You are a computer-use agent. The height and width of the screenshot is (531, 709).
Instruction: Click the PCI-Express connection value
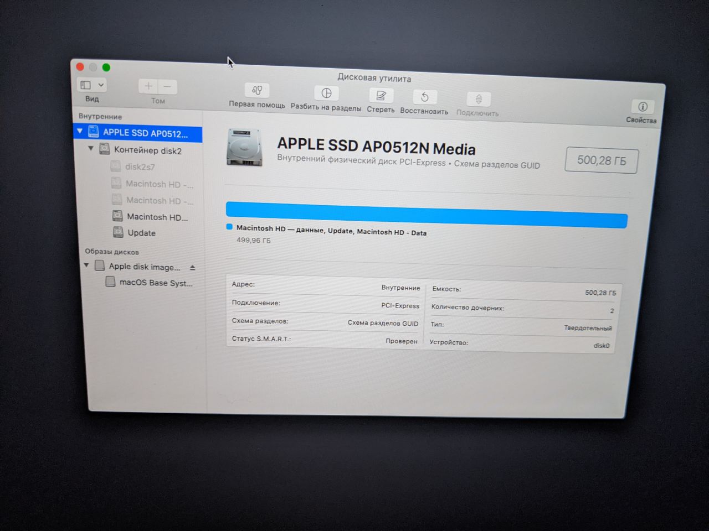400,305
